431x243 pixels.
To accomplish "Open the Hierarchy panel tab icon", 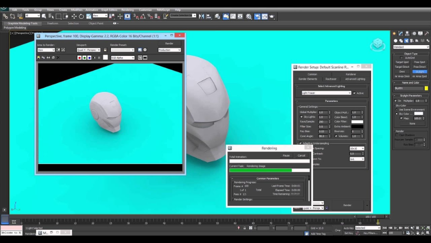I will click(407, 33).
